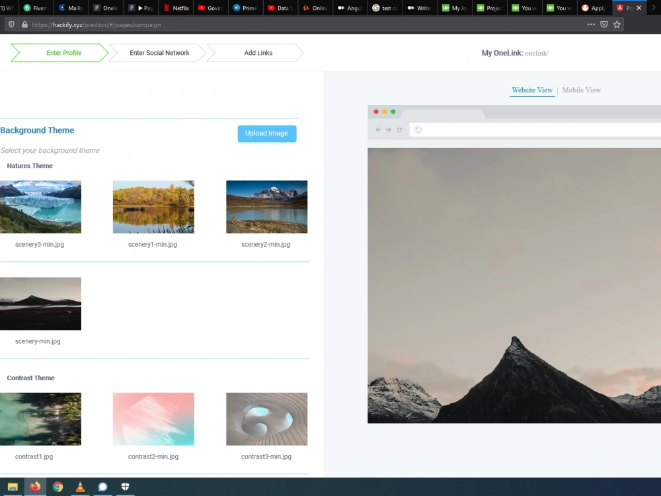
Task: Click the mountain preview image
Action: point(514,286)
